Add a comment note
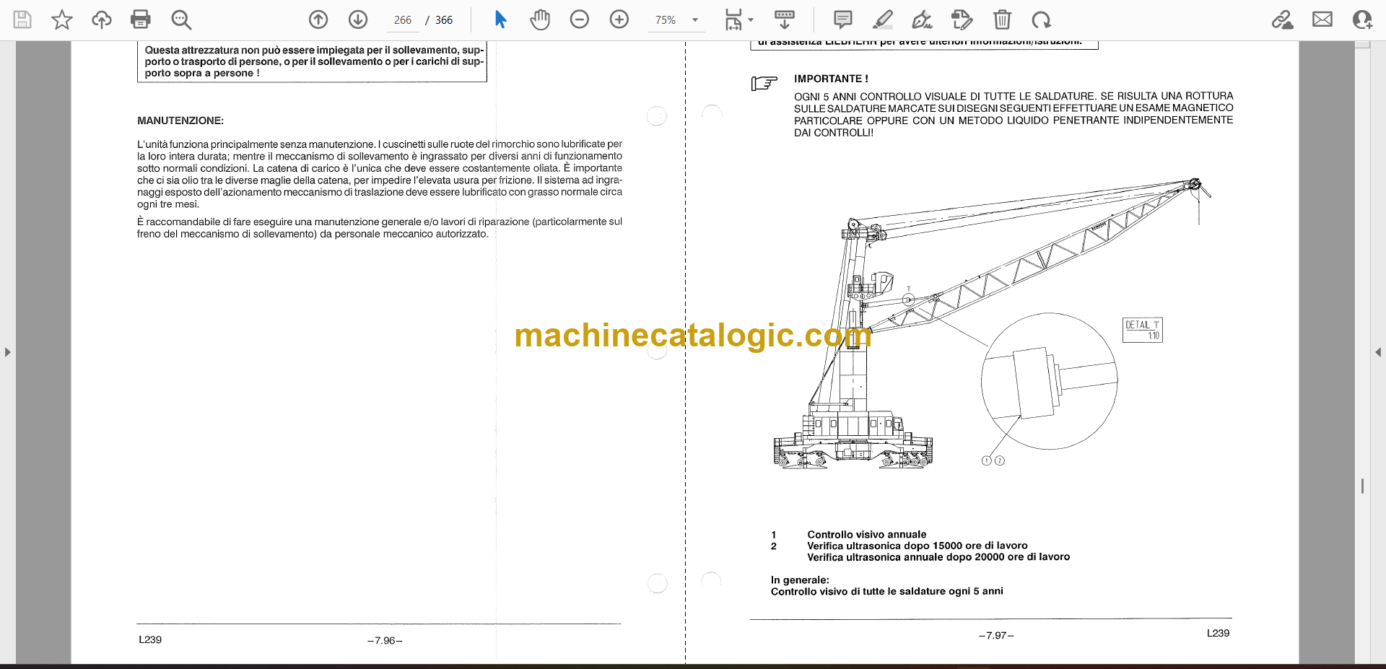The width and height of the screenshot is (1386, 669). point(842,19)
